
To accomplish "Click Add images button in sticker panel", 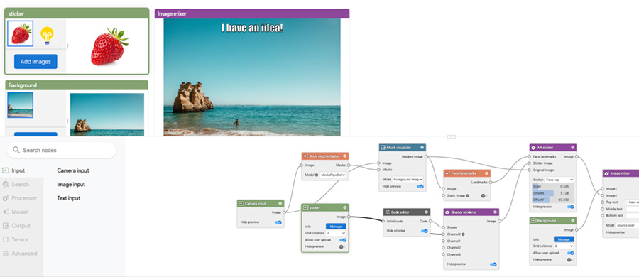I will 35,62.
